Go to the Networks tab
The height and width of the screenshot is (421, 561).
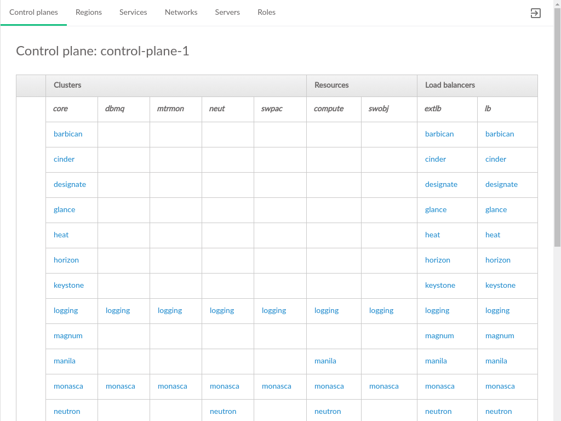pos(181,12)
